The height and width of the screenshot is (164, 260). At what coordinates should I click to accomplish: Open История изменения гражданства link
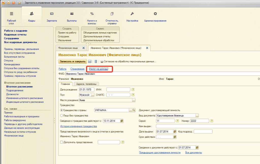(x=79, y=126)
